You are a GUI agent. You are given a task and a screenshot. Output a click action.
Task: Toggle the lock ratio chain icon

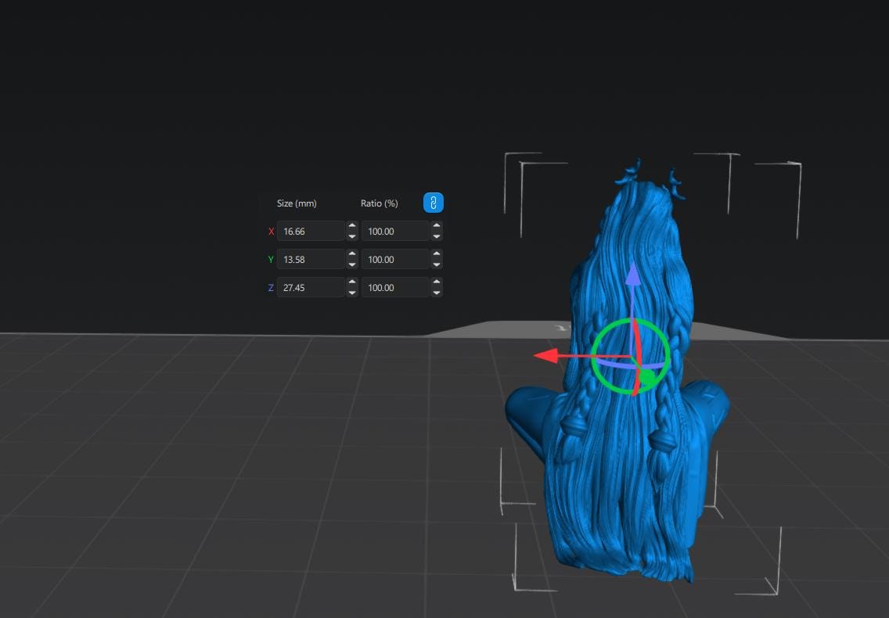click(x=434, y=203)
